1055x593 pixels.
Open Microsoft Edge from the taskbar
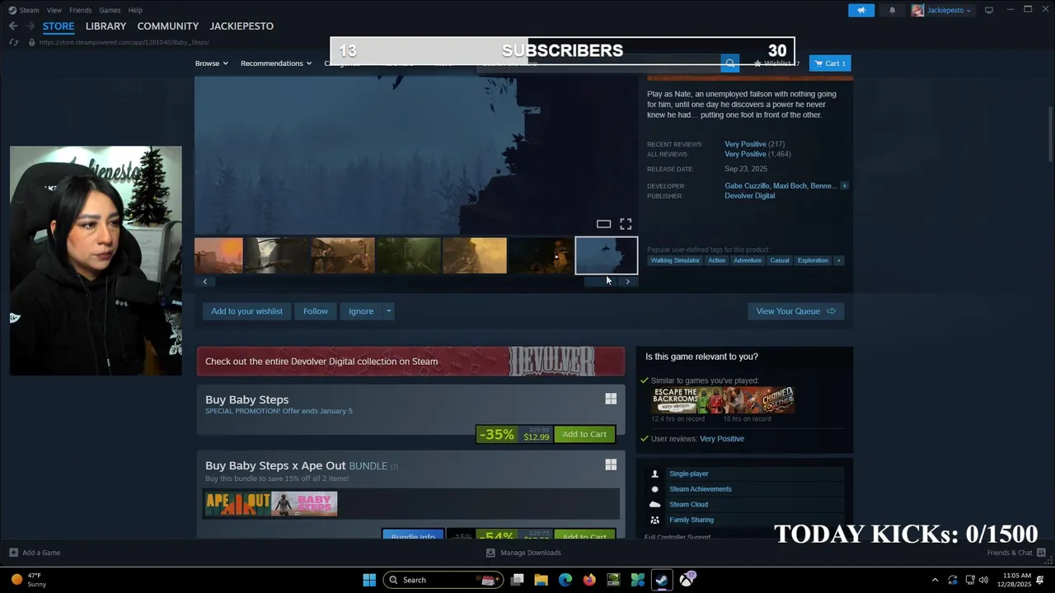(565, 580)
